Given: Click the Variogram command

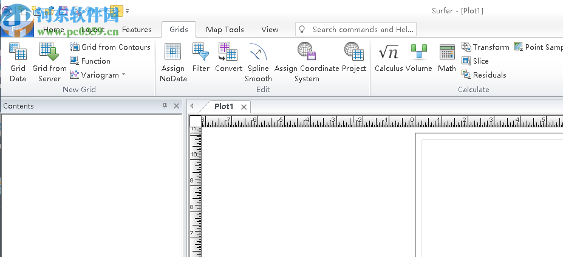Looking at the screenshot, I should coord(94,75).
